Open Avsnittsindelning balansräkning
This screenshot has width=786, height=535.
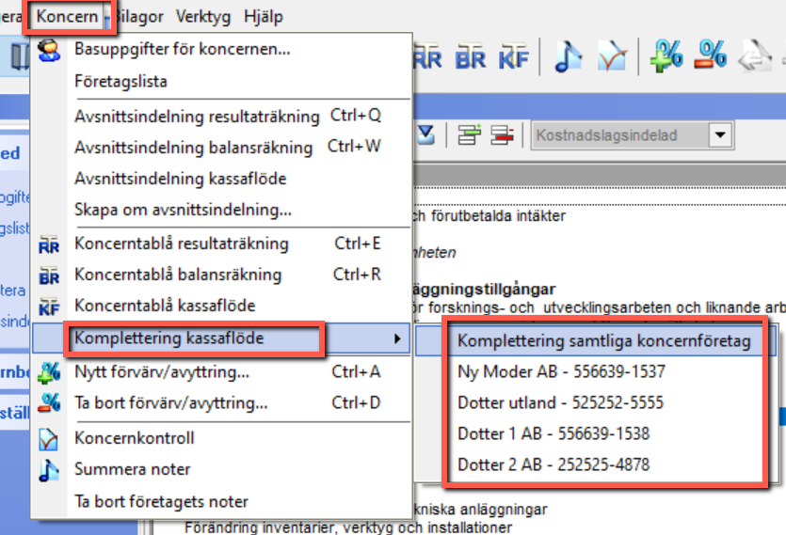click(x=220, y=148)
